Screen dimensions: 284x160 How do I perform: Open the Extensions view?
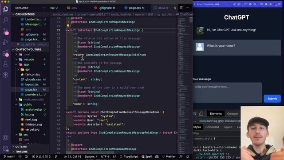tap(5, 53)
